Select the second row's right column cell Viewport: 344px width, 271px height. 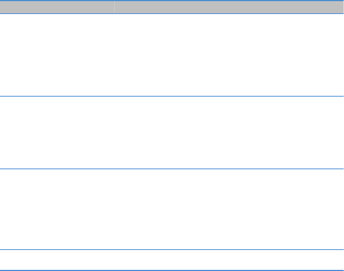coord(229,133)
